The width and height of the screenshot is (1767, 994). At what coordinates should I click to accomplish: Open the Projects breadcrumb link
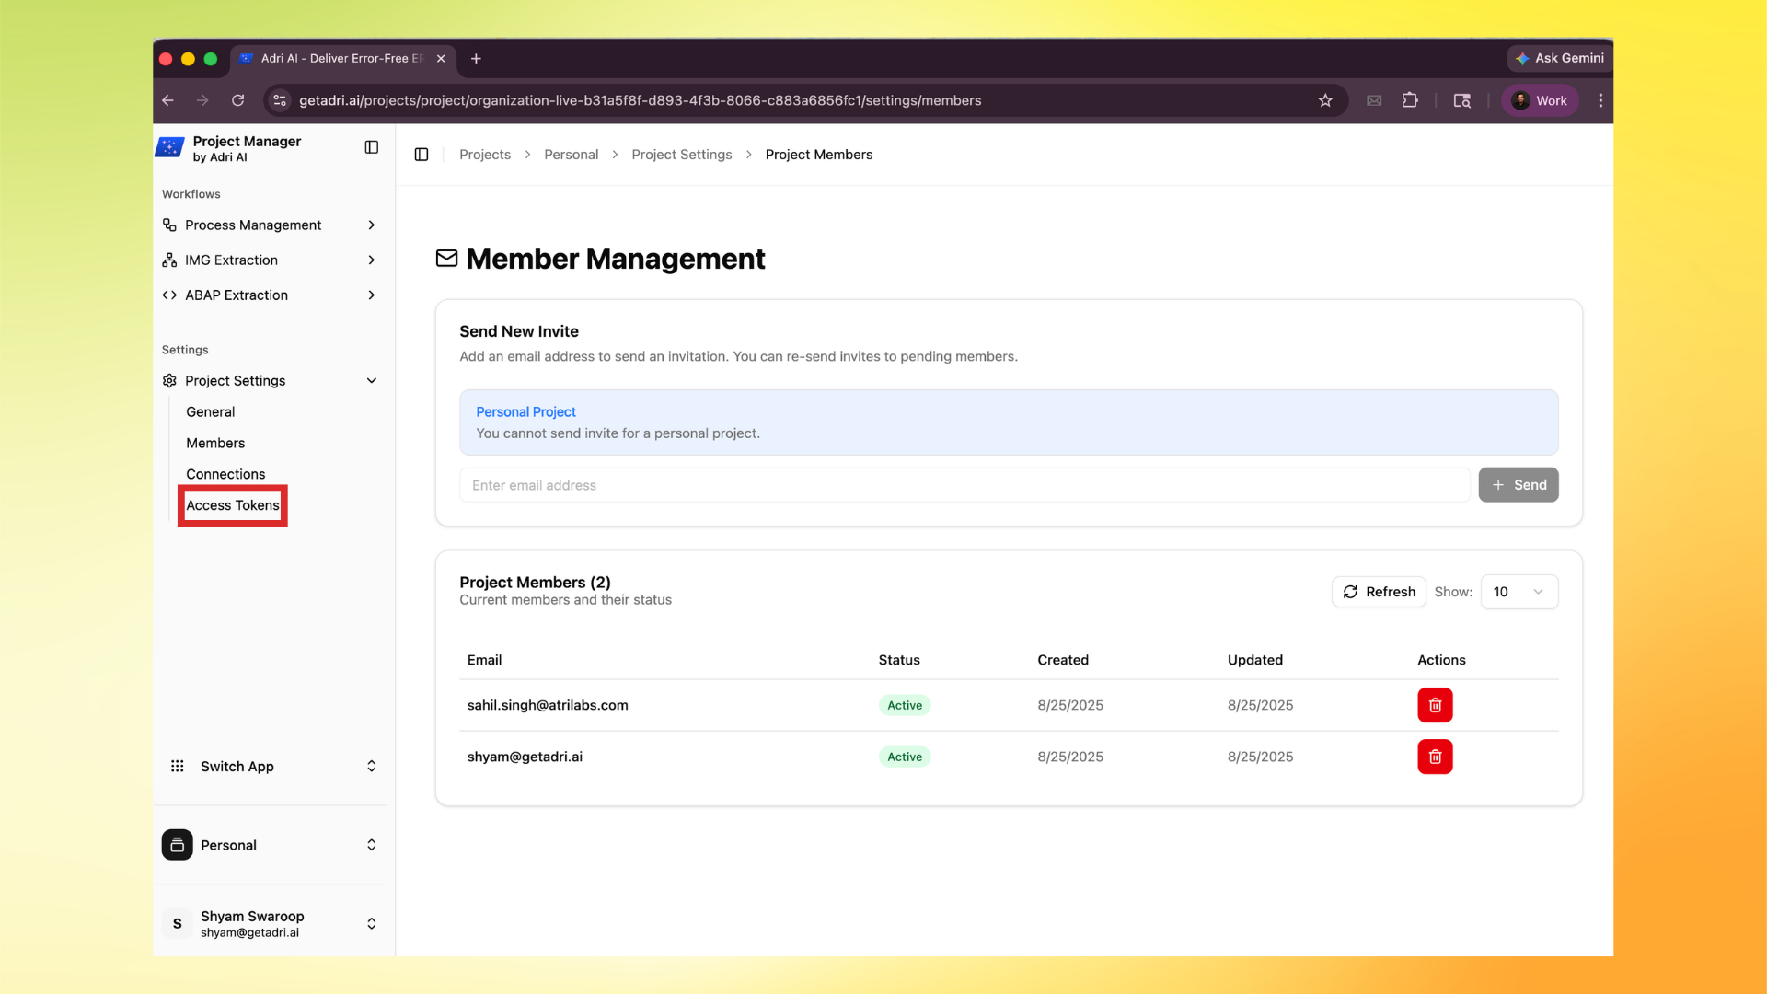[484, 154]
